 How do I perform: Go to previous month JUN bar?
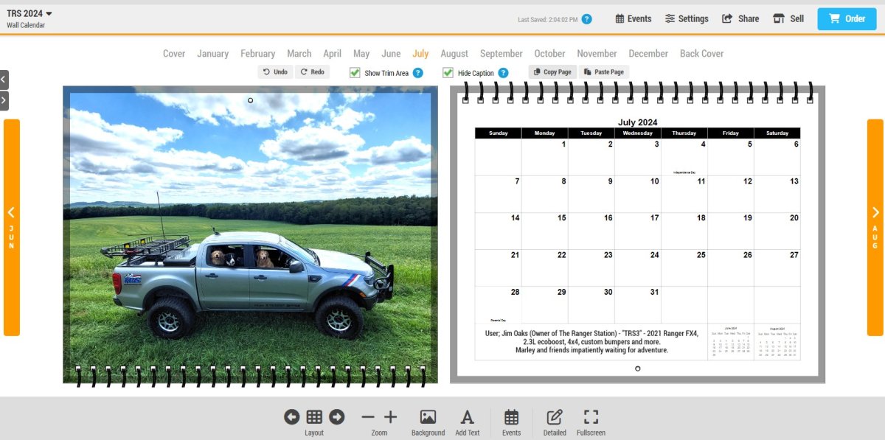(12, 228)
